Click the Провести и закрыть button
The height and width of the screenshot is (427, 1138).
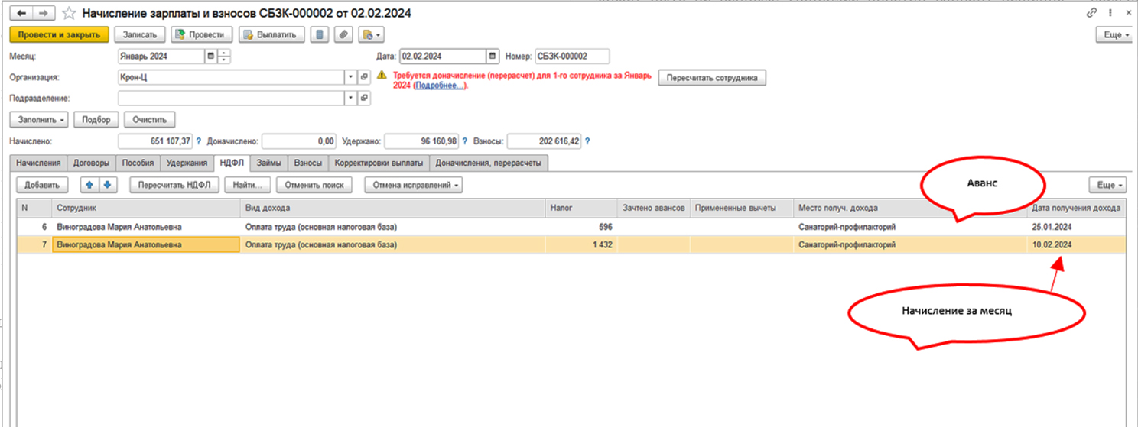[x=54, y=34]
